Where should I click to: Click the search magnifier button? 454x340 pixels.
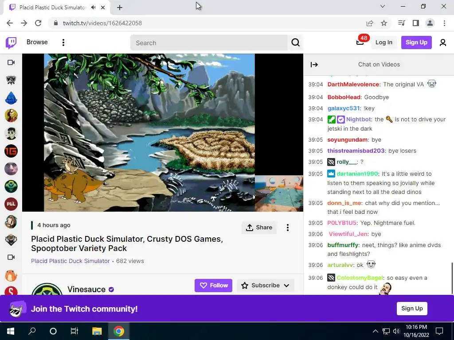pyautogui.click(x=295, y=42)
